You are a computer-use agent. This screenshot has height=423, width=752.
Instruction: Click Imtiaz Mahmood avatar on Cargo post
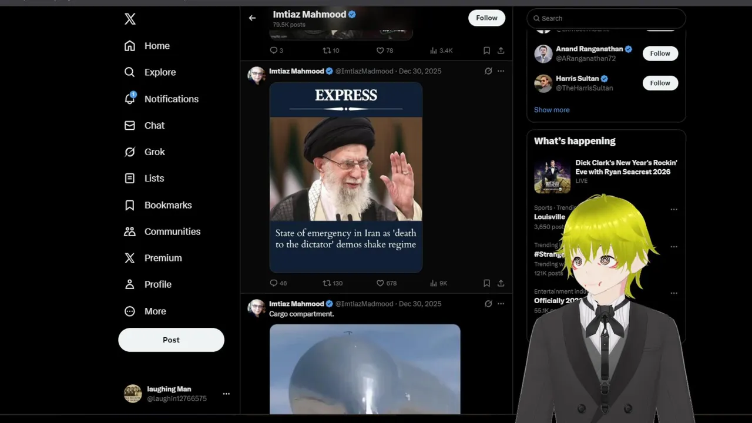point(256,308)
